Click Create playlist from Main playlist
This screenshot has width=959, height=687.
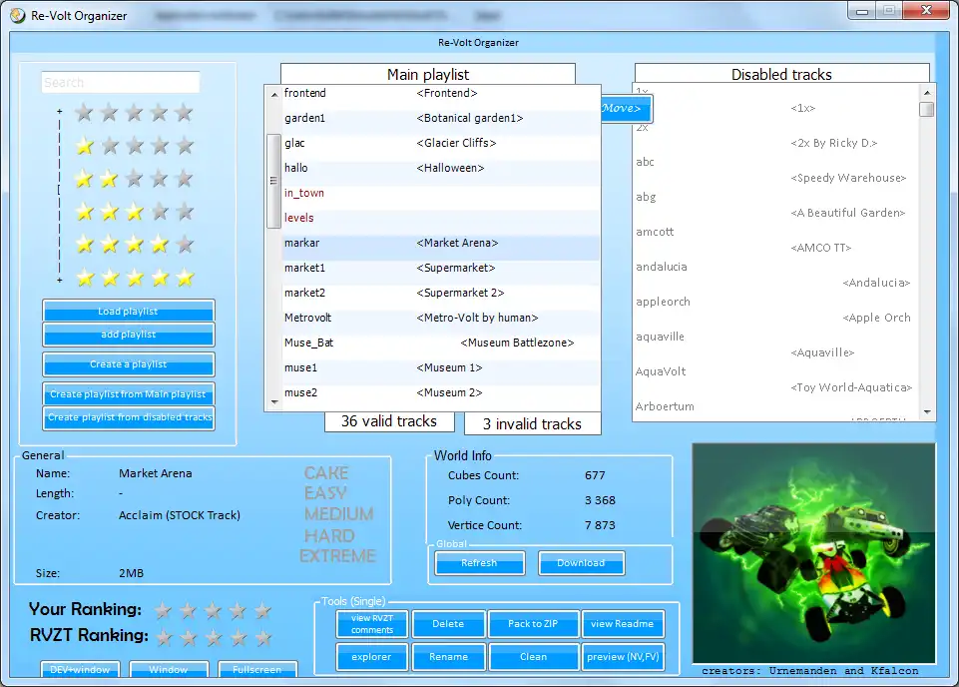[129, 394]
